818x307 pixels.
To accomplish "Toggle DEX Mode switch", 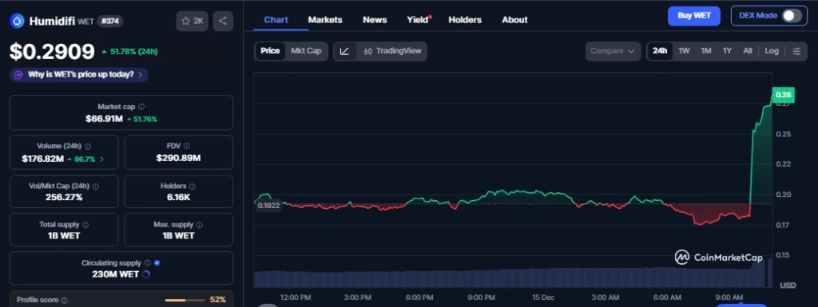I will point(792,16).
